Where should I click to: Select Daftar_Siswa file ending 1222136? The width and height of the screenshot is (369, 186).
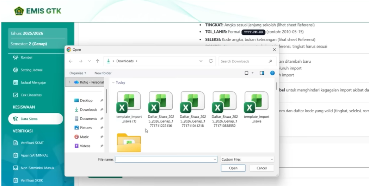pyautogui.click(x=161, y=109)
